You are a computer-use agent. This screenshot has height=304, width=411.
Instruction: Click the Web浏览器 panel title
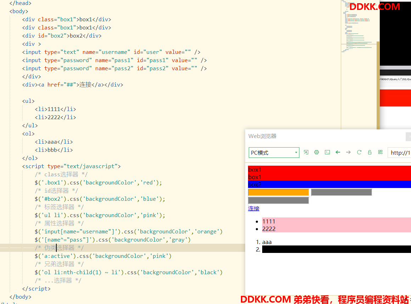point(263,136)
